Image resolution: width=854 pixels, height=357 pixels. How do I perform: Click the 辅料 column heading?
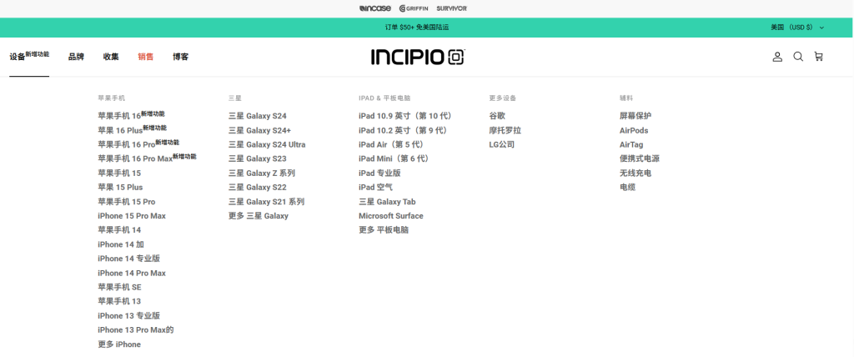point(626,98)
